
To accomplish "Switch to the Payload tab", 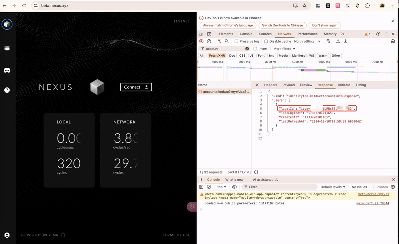I will pos(289,85).
